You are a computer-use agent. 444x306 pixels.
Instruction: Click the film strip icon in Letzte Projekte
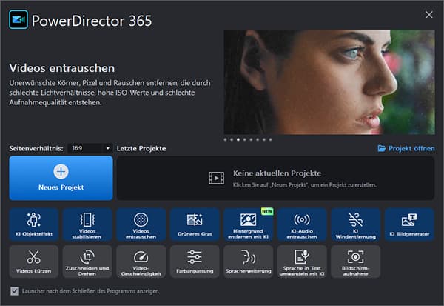(216, 178)
